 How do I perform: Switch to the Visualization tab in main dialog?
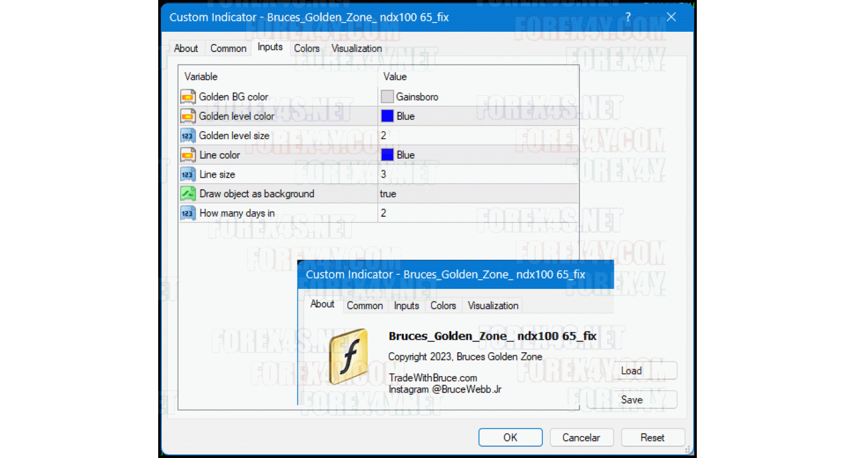[x=357, y=48]
